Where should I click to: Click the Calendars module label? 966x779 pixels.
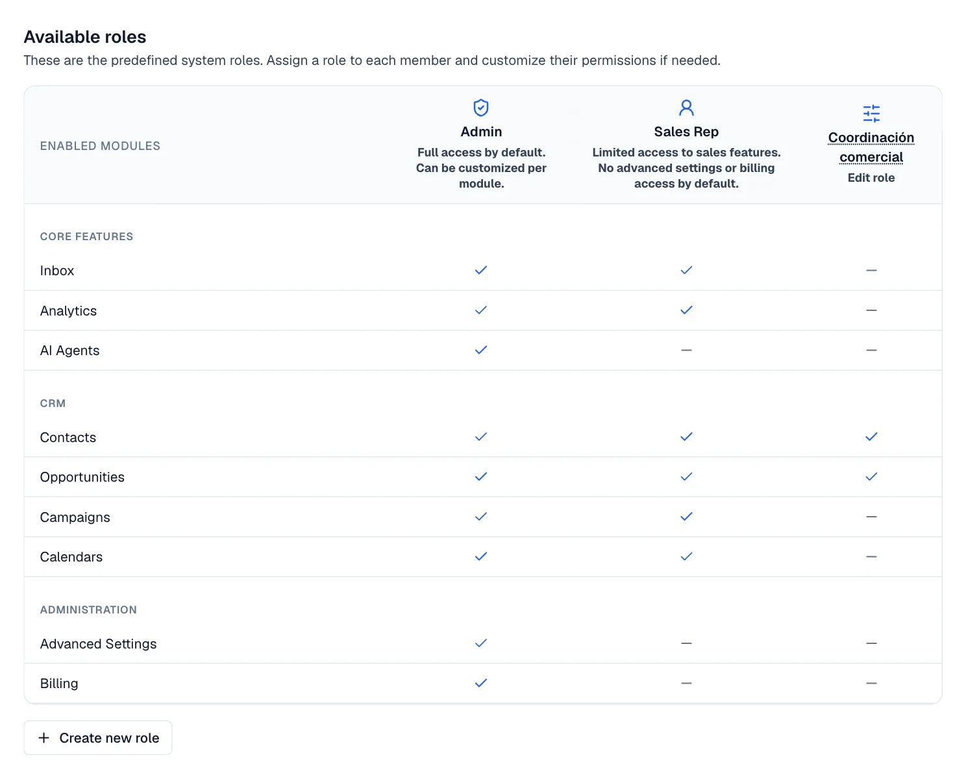coord(71,557)
